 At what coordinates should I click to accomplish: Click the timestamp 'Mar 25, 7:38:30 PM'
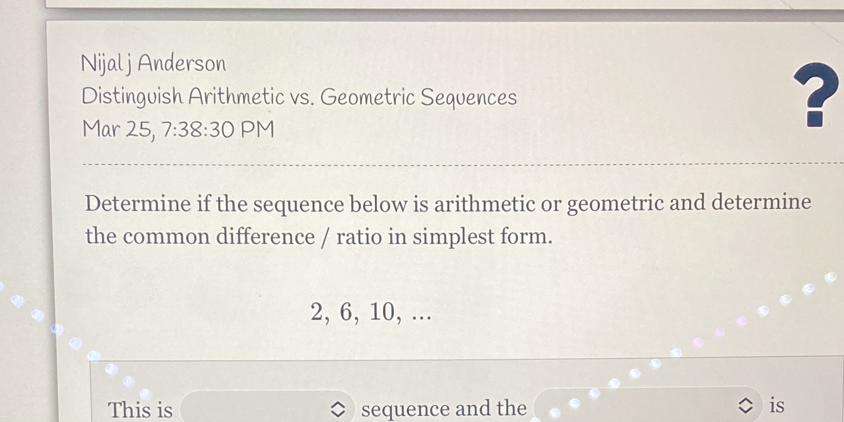(177, 129)
